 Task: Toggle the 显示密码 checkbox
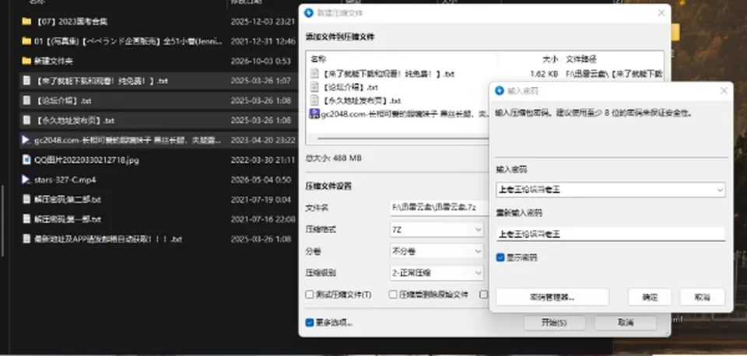pos(500,257)
